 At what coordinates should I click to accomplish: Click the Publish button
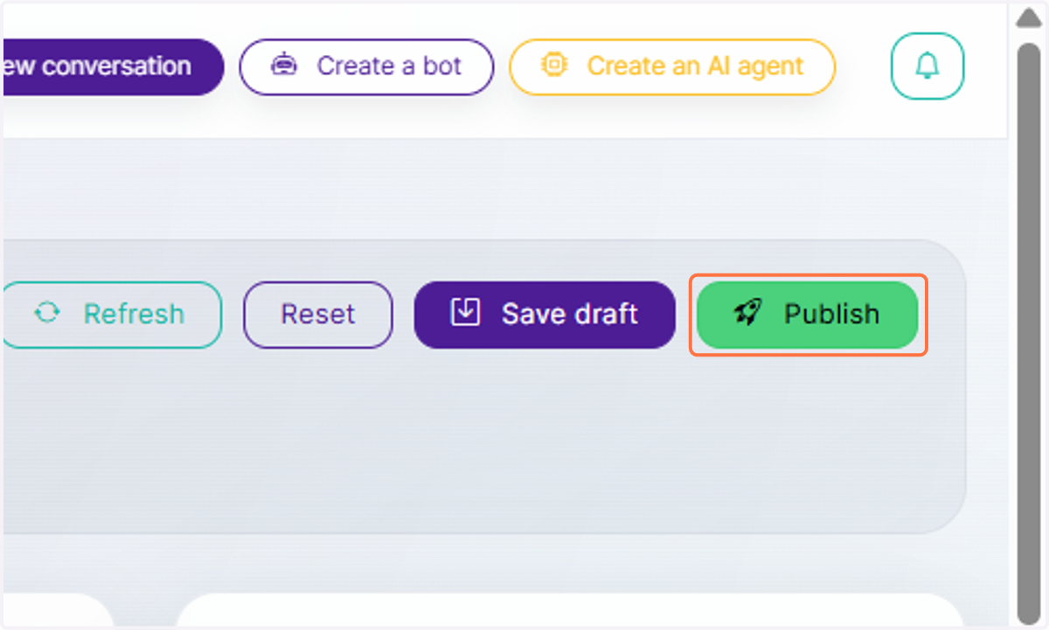click(x=807, y=315)
